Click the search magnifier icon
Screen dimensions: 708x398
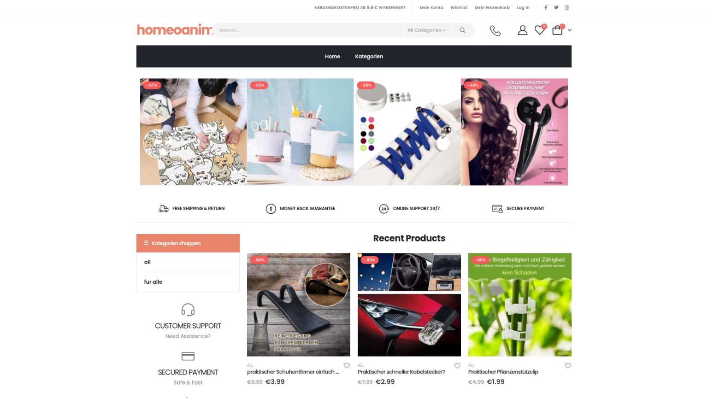point(462,30)
